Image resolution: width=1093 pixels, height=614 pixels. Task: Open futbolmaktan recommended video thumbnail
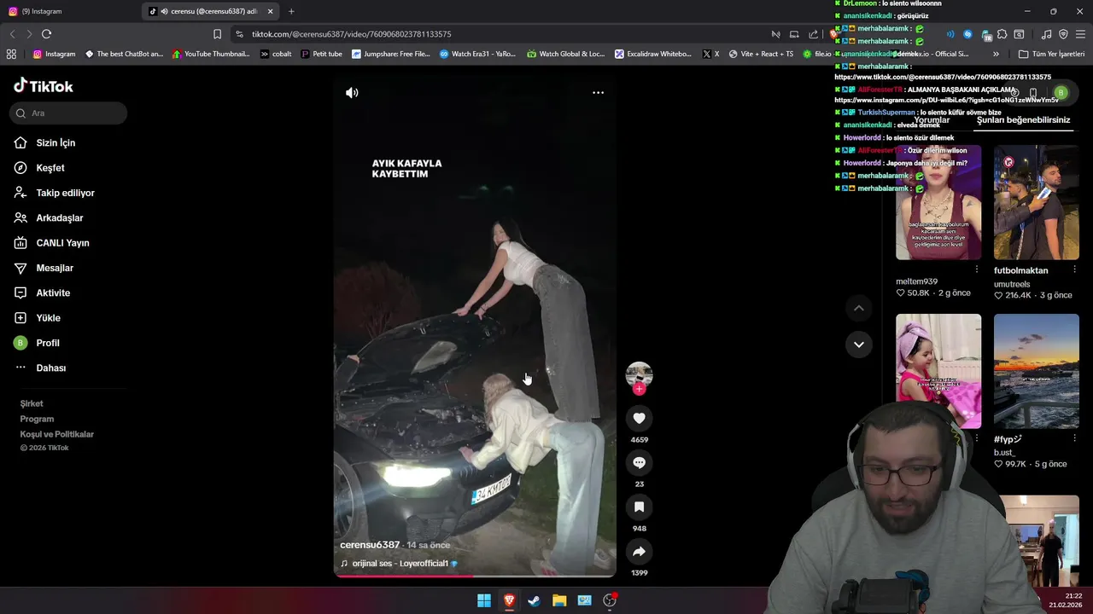click(x=1037, y=202)
